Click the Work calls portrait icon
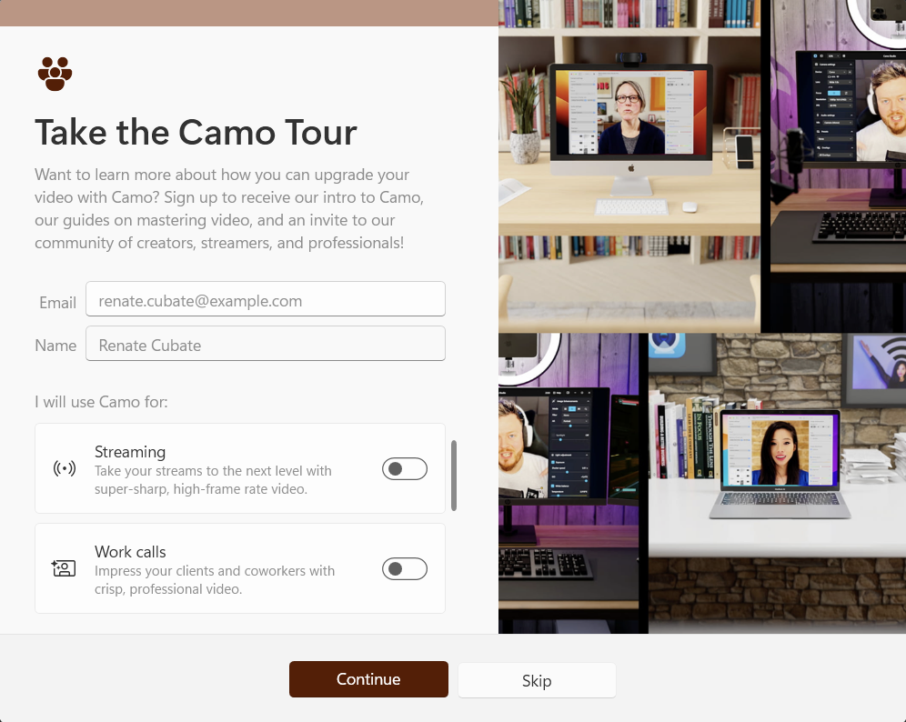906x722 pixels. point(64,568)
